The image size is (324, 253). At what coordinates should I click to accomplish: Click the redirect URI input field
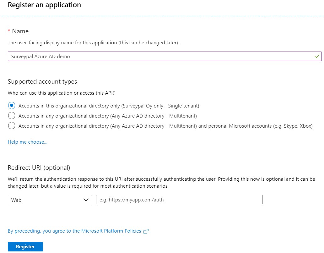[179, 200]
